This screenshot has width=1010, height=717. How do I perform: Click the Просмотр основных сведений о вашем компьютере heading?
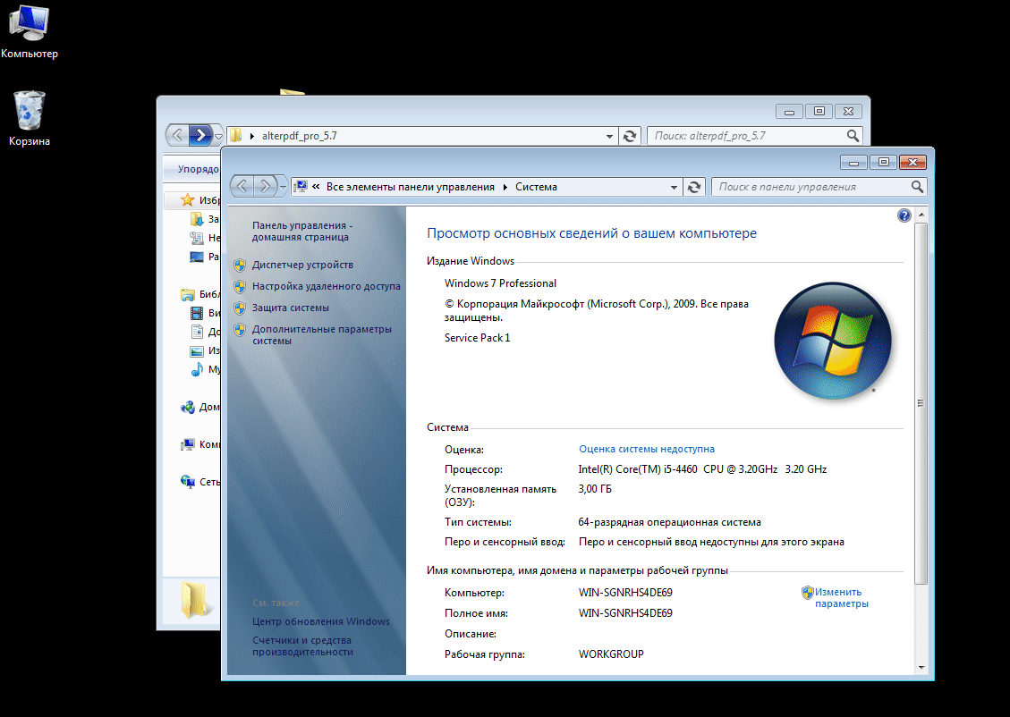[x=592, y=233]
